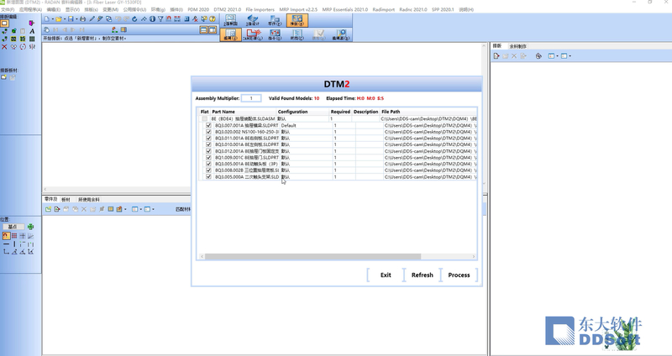Click the Assembly Multiplier input field

click(251, 98)
